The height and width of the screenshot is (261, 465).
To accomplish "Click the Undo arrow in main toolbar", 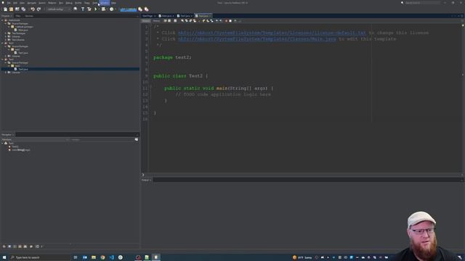I will (33, 9).
